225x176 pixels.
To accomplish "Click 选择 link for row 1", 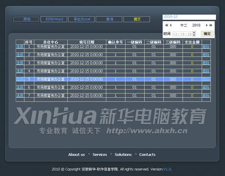I will pos(20,47).
